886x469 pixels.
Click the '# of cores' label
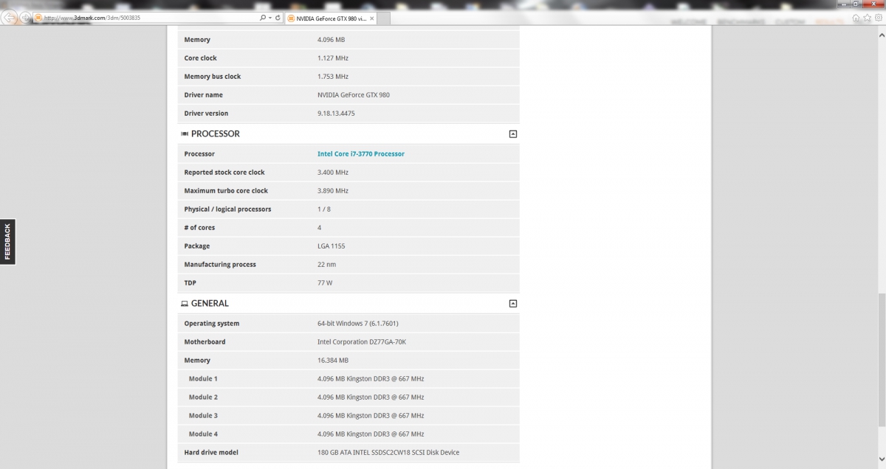(x=199, y=228)
